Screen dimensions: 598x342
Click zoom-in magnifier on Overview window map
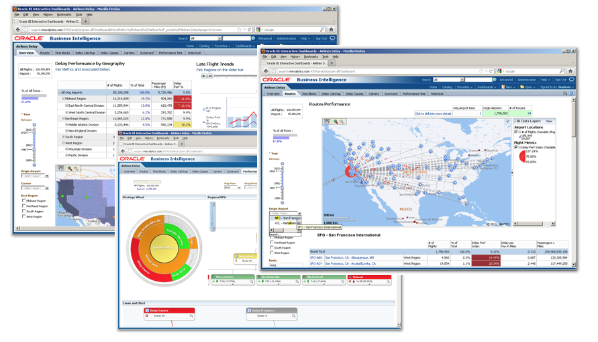(69, 168)
